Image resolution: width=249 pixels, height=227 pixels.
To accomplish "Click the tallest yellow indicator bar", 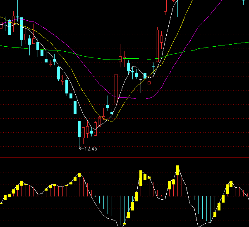I will pyautogui.click(x=178, y=170).
